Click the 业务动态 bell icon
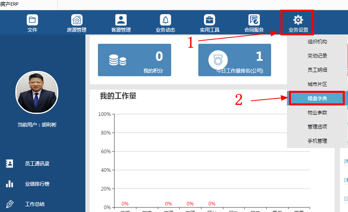 click(x=165, y=20)
